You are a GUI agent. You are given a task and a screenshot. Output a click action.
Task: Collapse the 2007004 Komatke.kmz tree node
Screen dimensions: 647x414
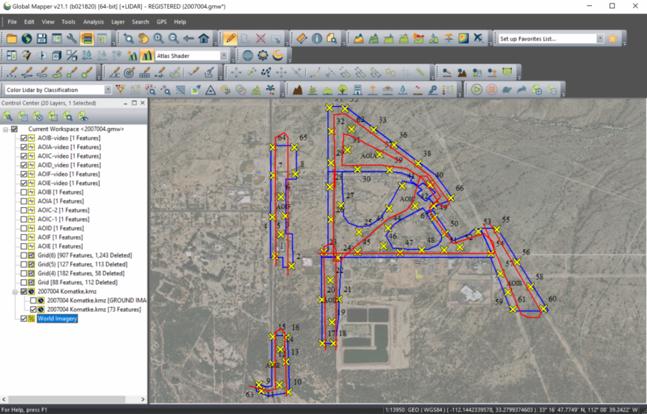coord(15,292)
